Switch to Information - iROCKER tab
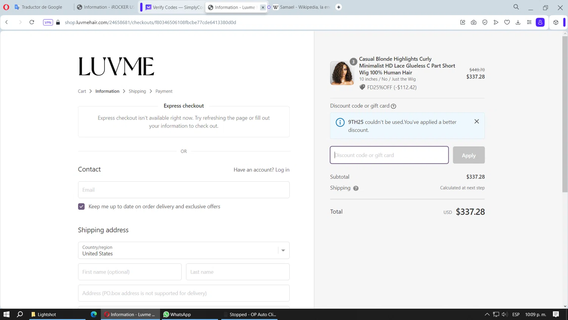568x320 pixels. (x=106, y=7)
